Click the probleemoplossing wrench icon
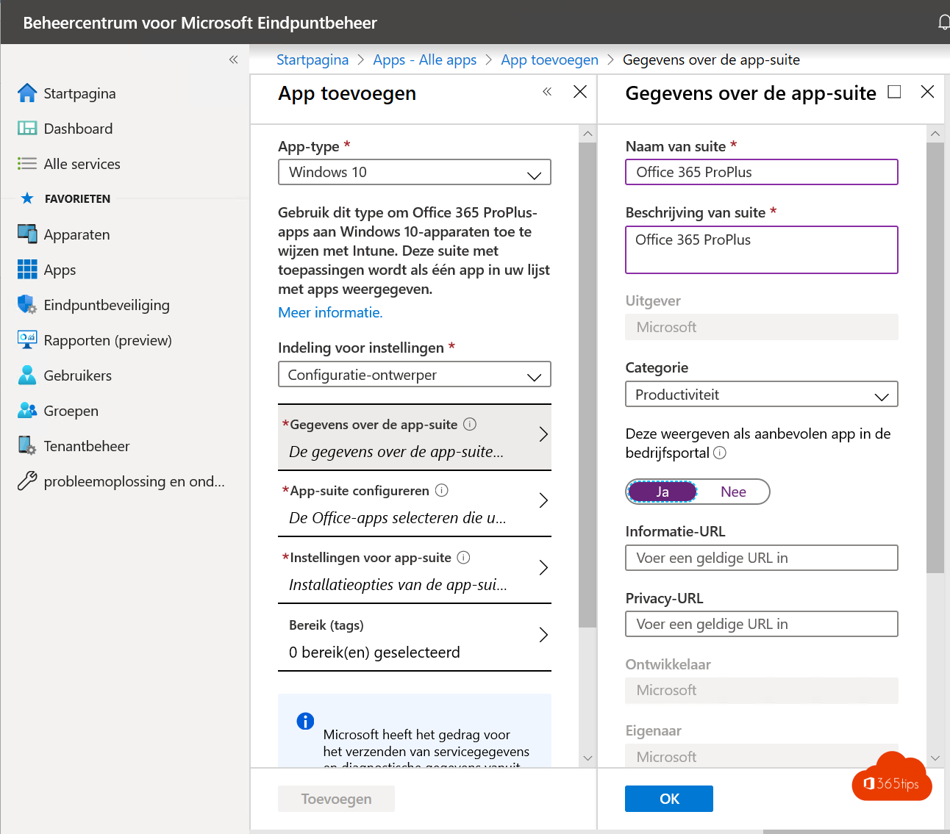950x834 pixels. click(27, 481)
